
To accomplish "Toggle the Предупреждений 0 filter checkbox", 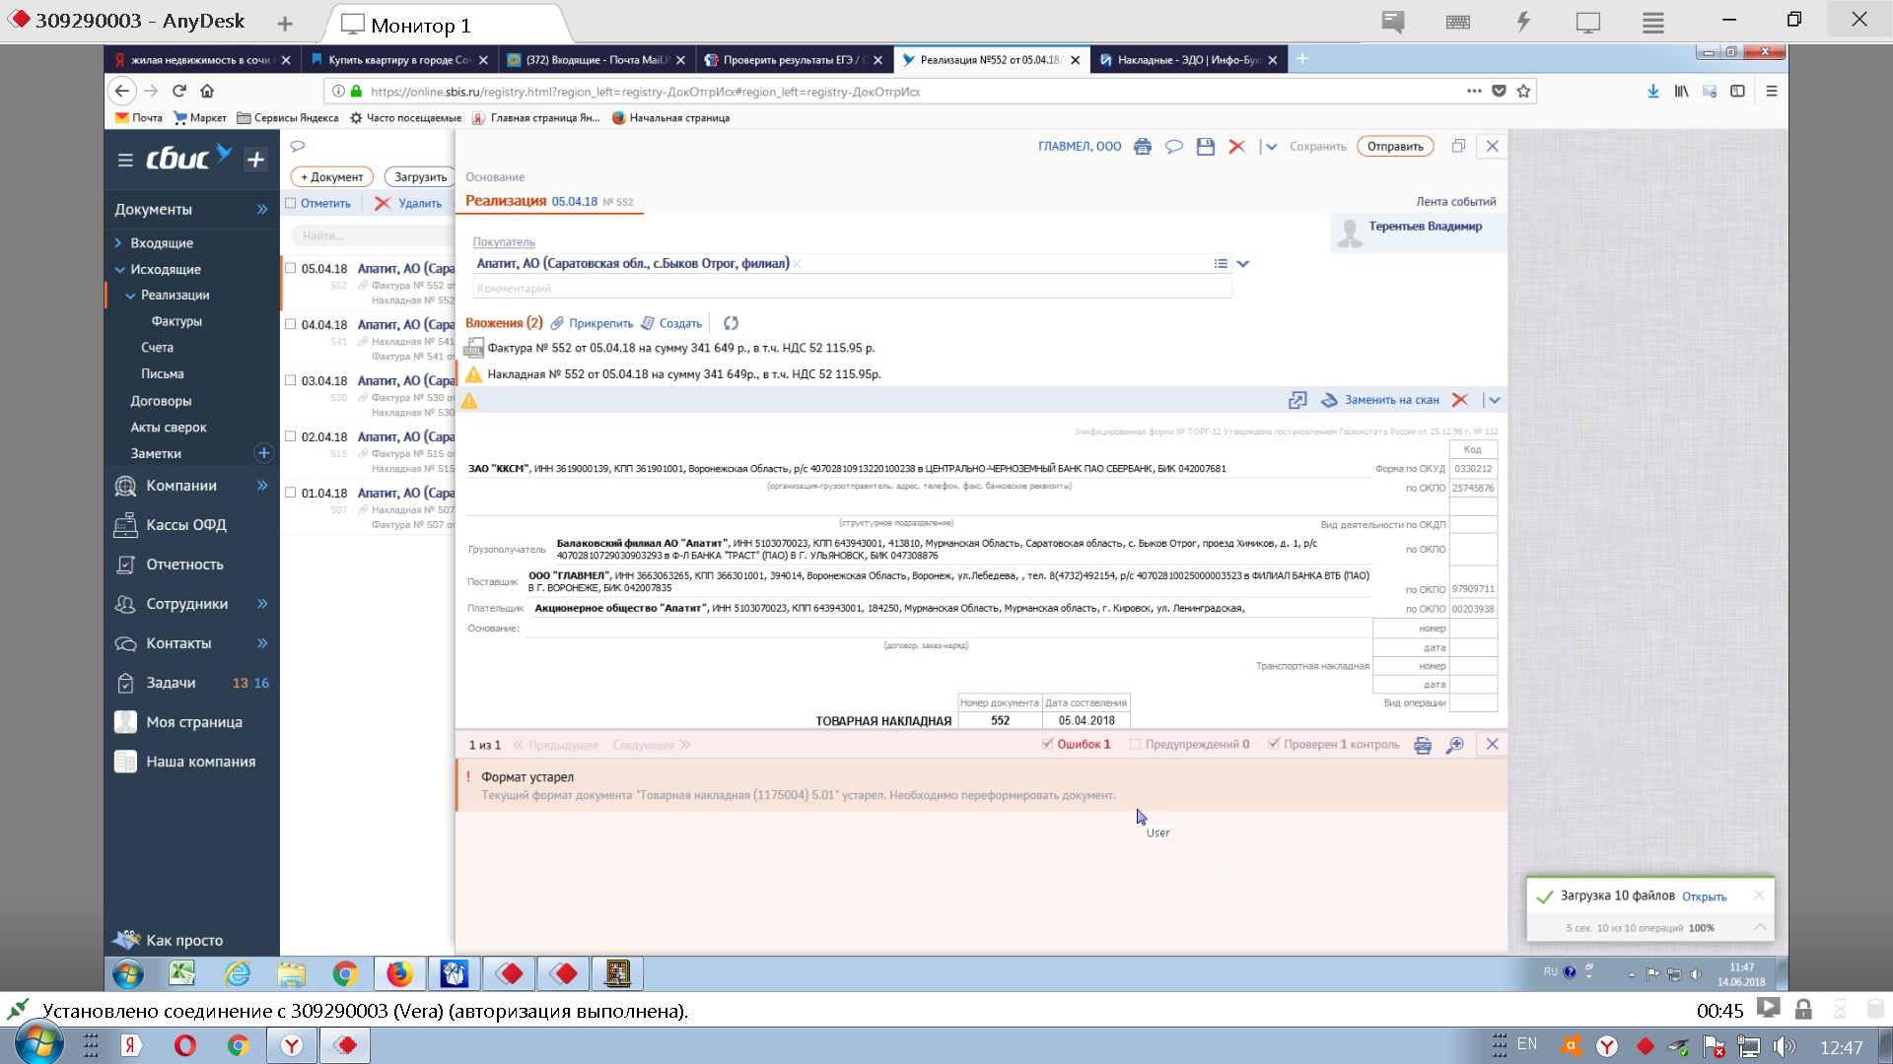I will point(1135,744).
